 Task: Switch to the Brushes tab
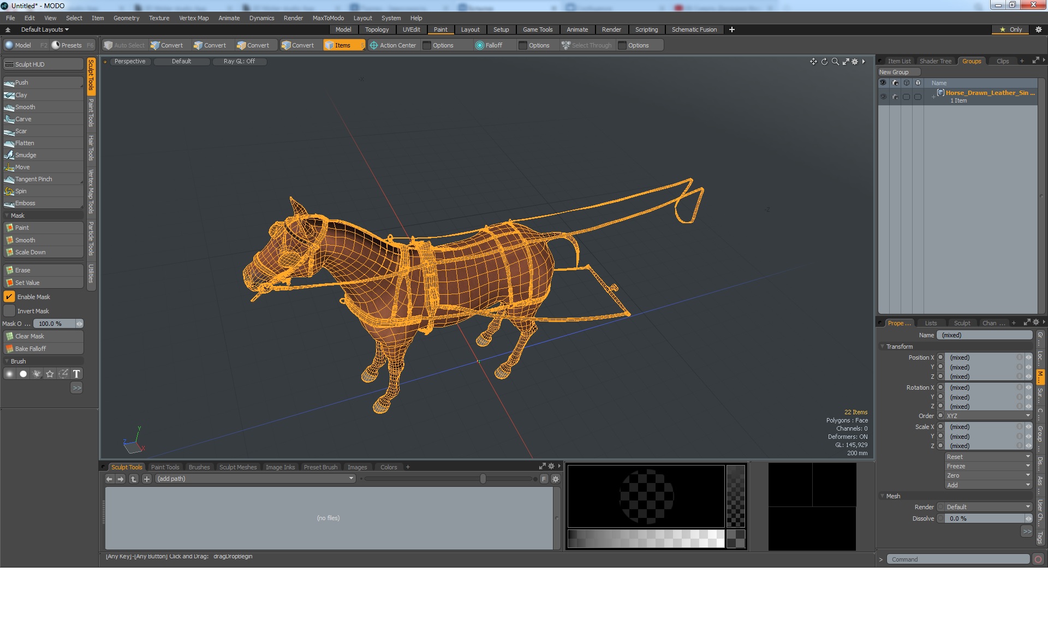coord(199,467)
